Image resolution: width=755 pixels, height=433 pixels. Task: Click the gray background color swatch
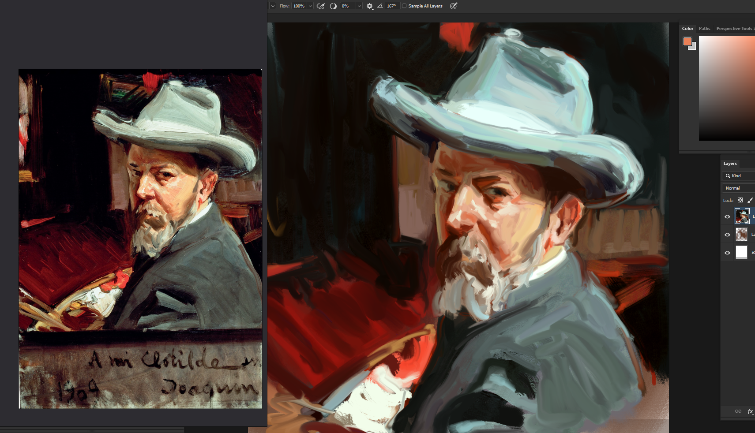[x=693, y=47]
